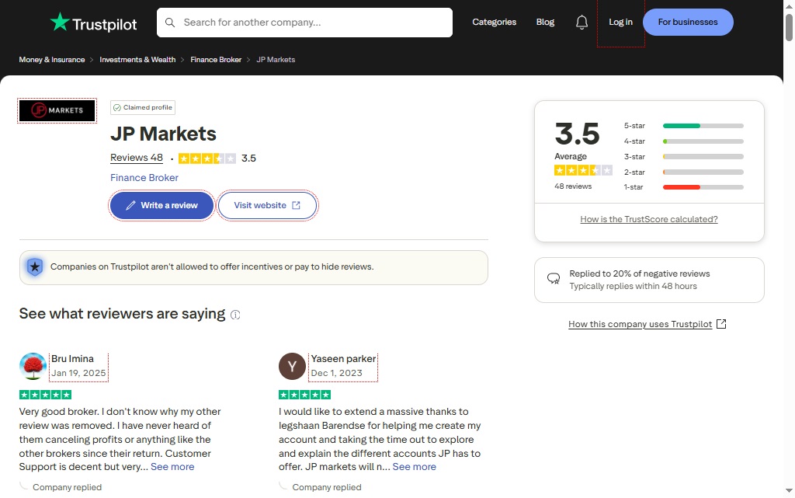Click Bru Imina's profile avatar
The width and height of the screenshot is (795, 498).
tap(33, 366)
